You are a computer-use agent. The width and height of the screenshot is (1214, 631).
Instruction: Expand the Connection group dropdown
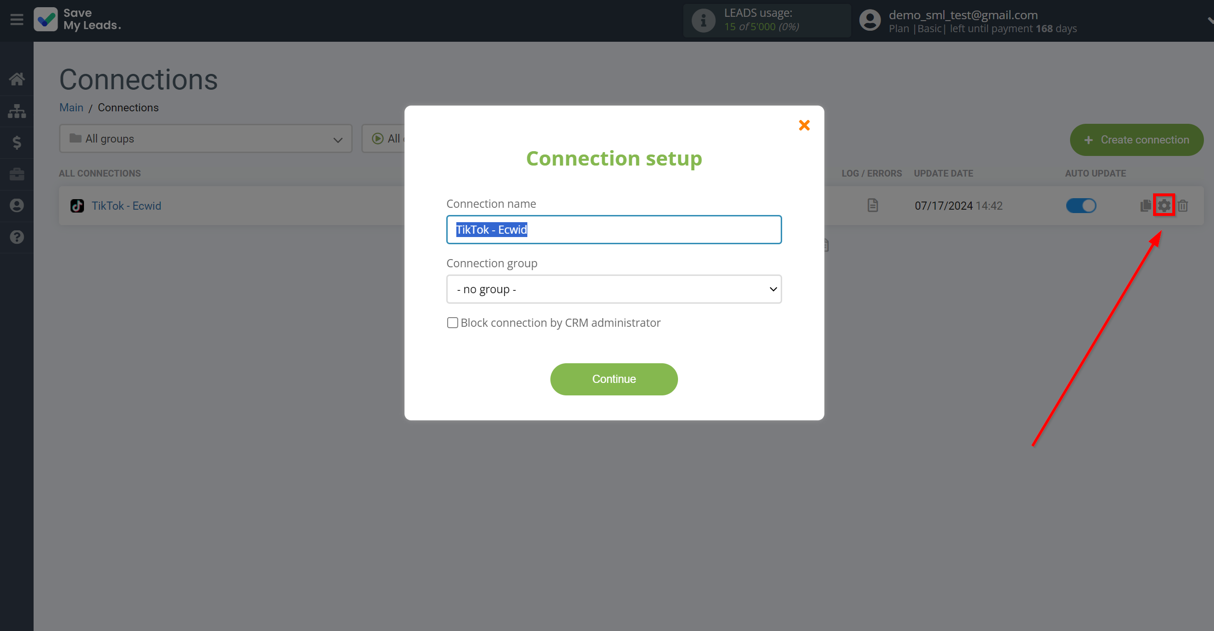click(x=614, y=288)
